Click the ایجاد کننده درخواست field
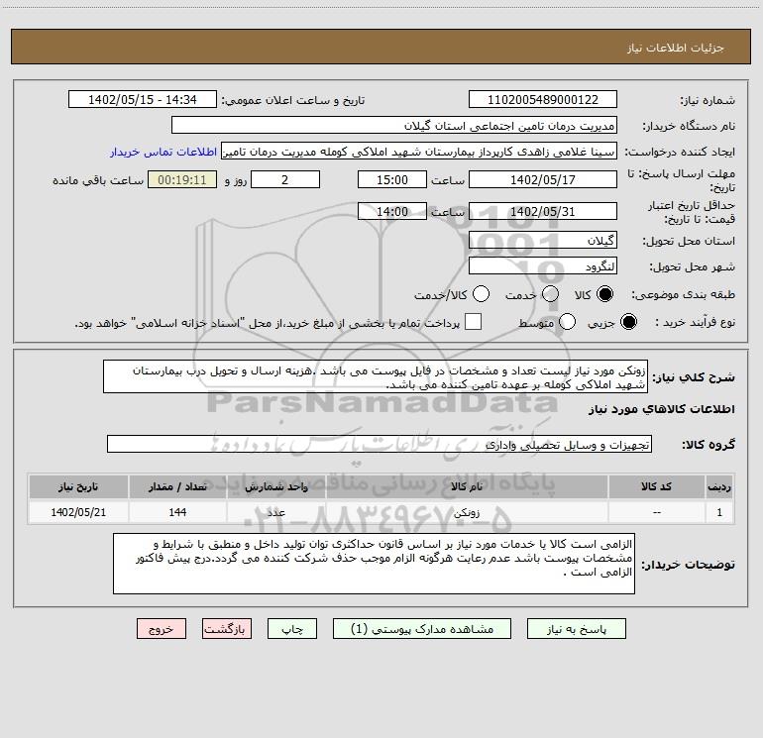The width and height of the screenshot is (763, 738). point(419,152)
